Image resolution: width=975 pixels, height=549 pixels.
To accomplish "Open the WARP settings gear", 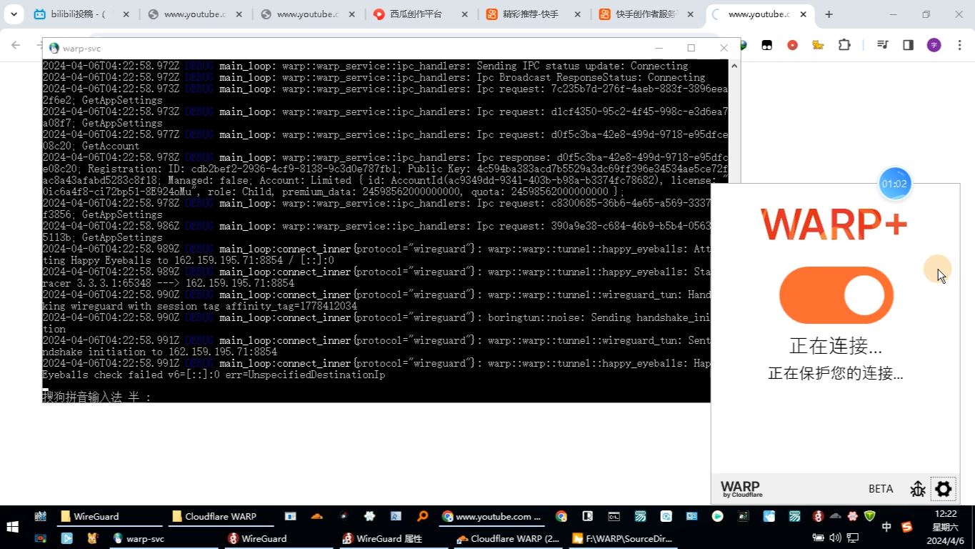I will pos(944,489).
